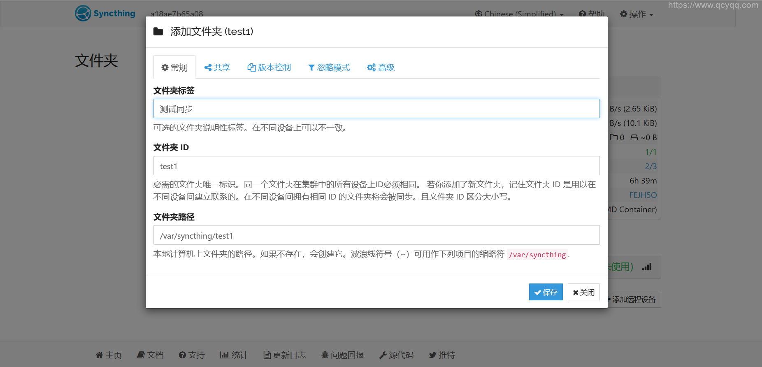This screenshot has width=762, height=367.
Task: Switch to the 版本控制 tab
Action: click(x=269, y=67)
